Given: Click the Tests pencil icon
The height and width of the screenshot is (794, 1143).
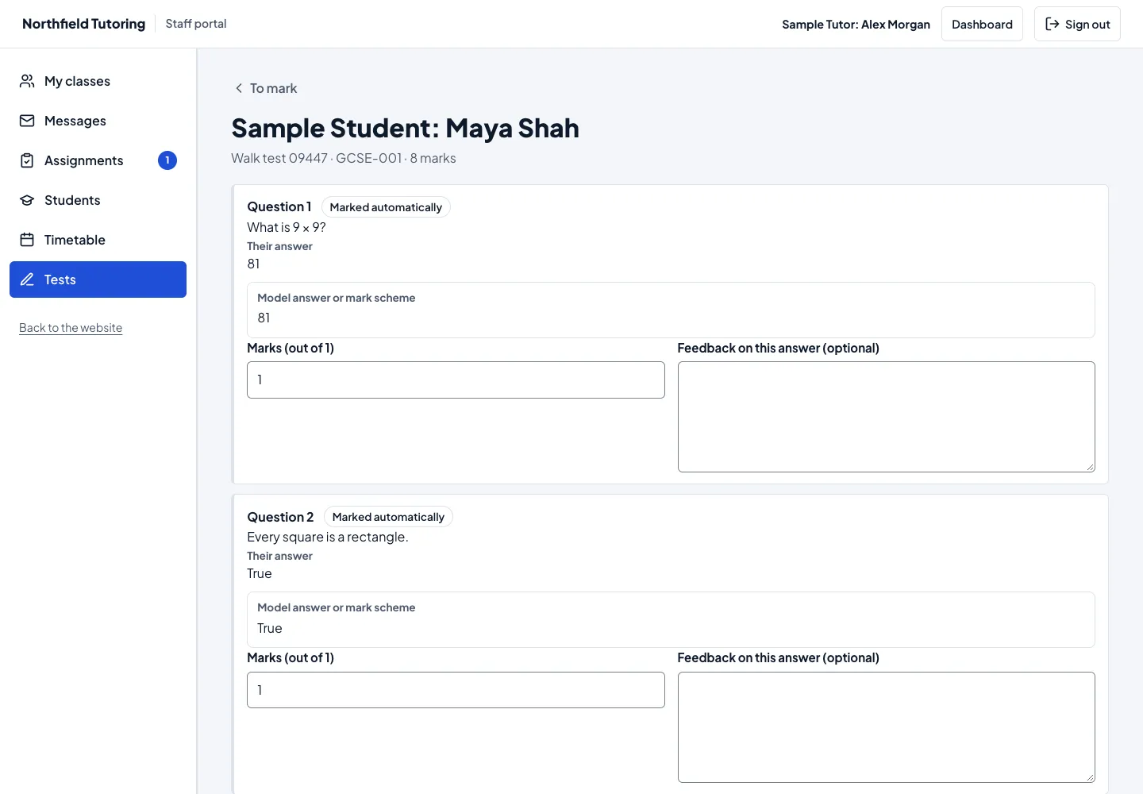Looking at the screenshot, I should tap(27, 279).
